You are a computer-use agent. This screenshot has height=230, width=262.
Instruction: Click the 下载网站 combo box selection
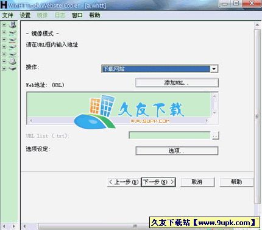(x=156, y=69)
